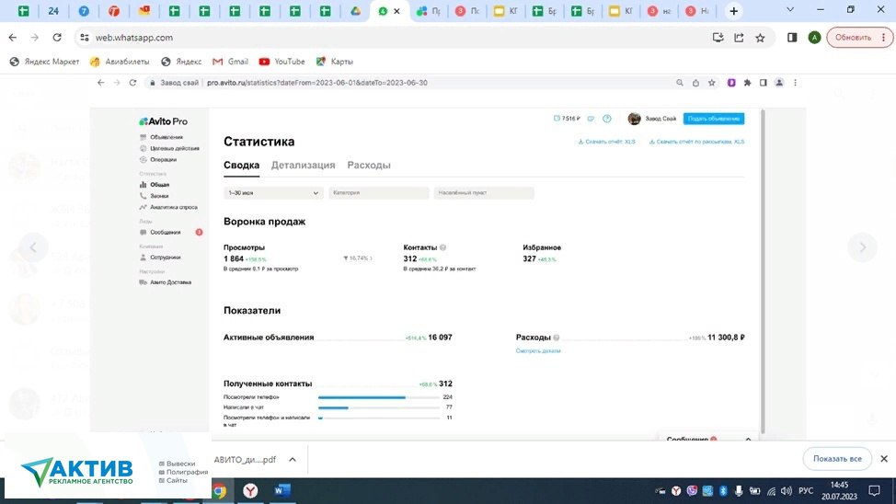Viewport: 896px width, 504px height.
Task: Click the share page icon in address bar
Action: tap(739, 38)
